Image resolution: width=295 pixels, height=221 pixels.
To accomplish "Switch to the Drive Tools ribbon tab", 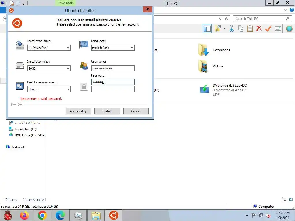I will pyautogui.click(x=65, y=3).
